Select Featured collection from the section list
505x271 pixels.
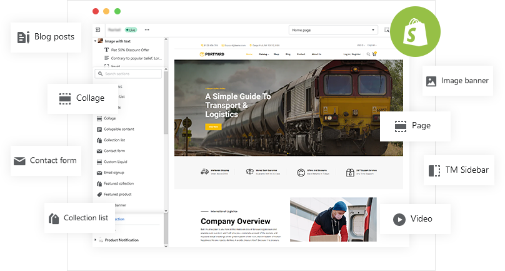[118, 183]
